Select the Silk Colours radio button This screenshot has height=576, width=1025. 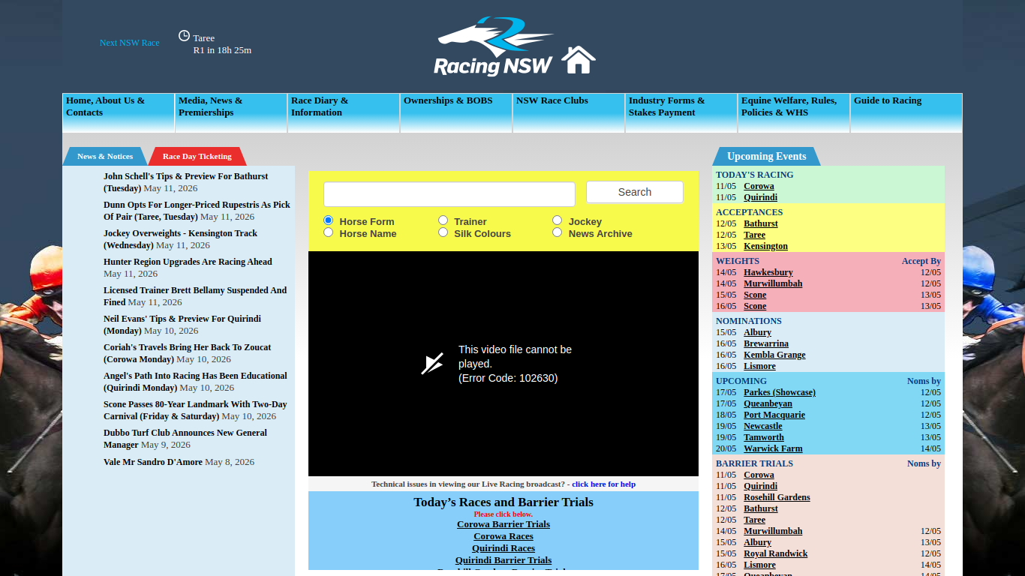click(x=443, y=232)
